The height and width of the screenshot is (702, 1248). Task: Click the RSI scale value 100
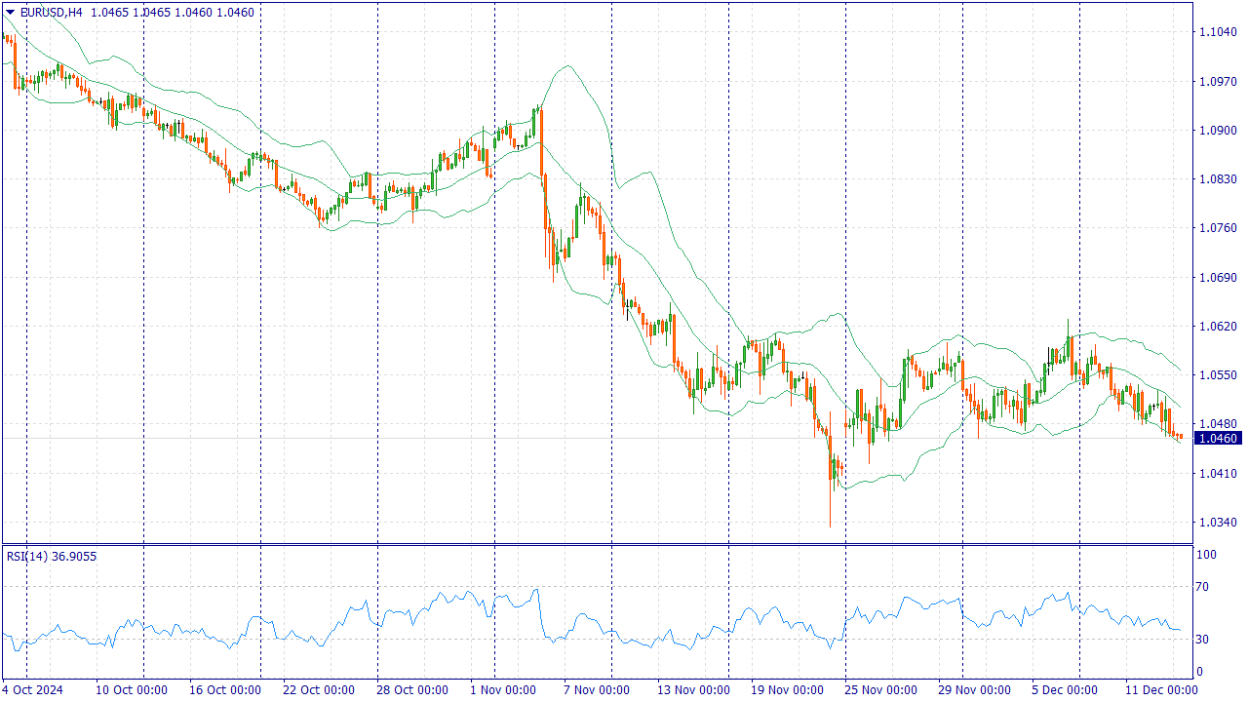[1207, 555]
